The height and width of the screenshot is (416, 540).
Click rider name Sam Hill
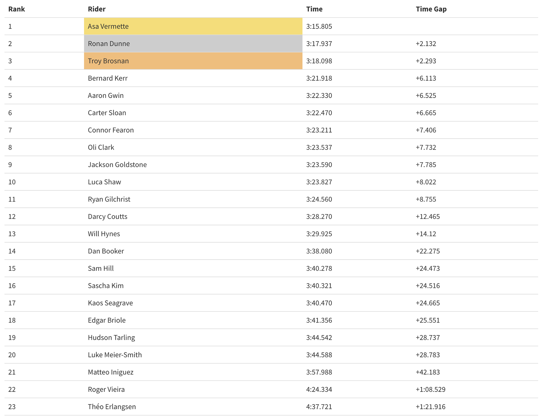[101, 268]
